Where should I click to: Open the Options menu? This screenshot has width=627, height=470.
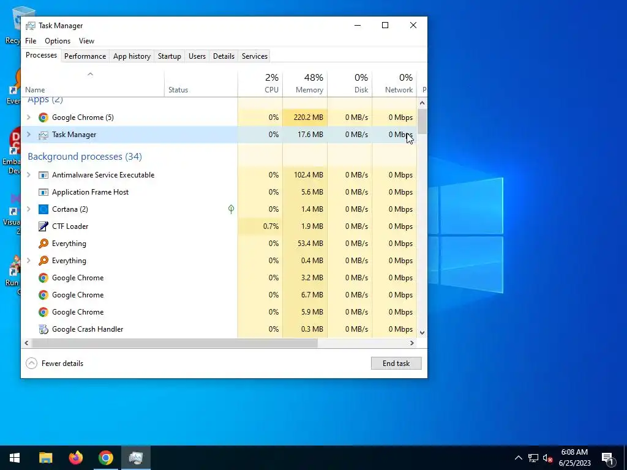[58, 41]
